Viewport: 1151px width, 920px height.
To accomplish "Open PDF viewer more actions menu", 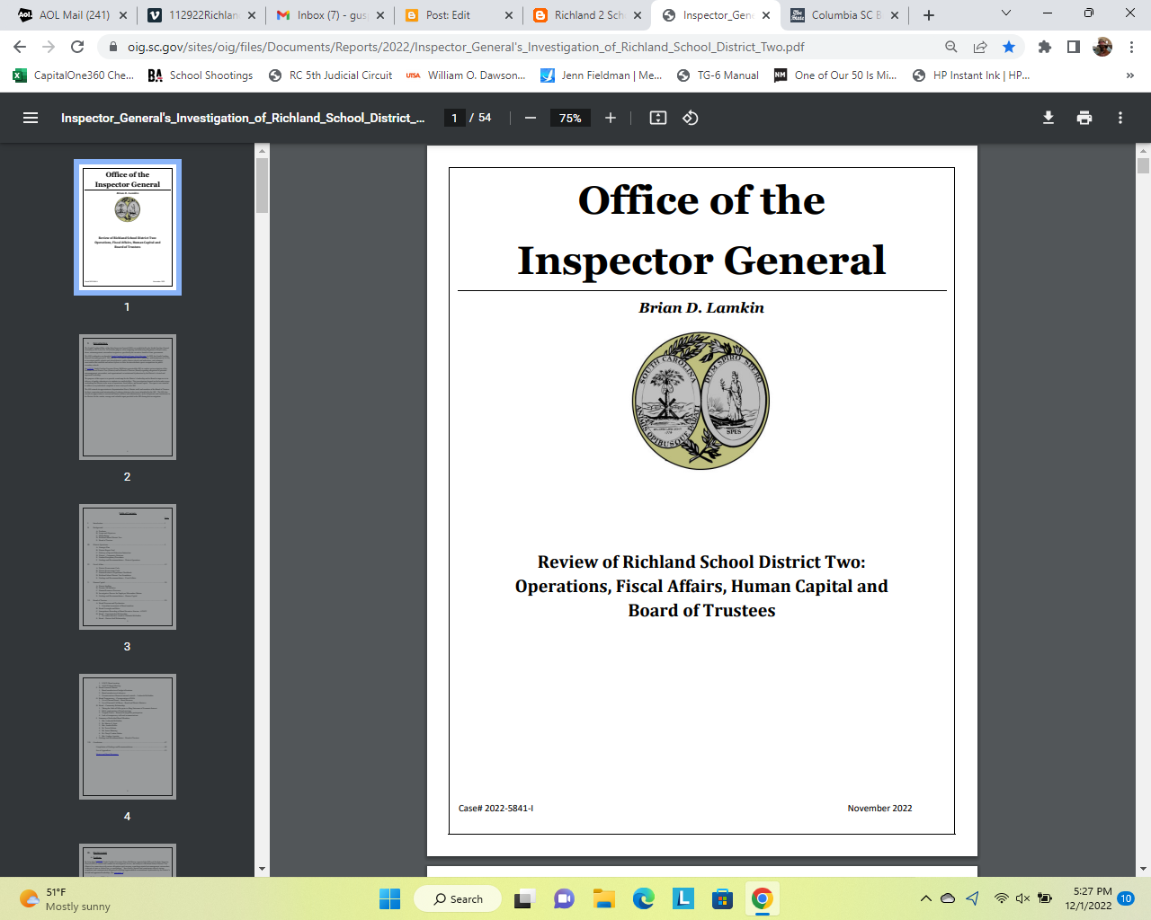I will (1120, 118).
